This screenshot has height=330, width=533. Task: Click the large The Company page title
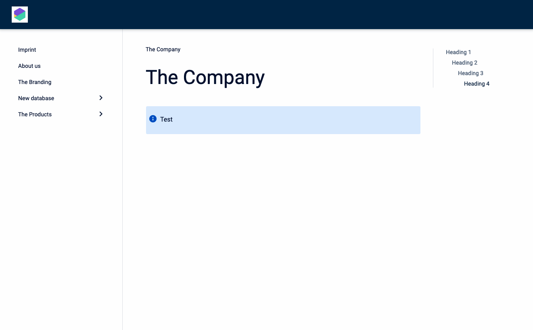(x=205, y=77)
